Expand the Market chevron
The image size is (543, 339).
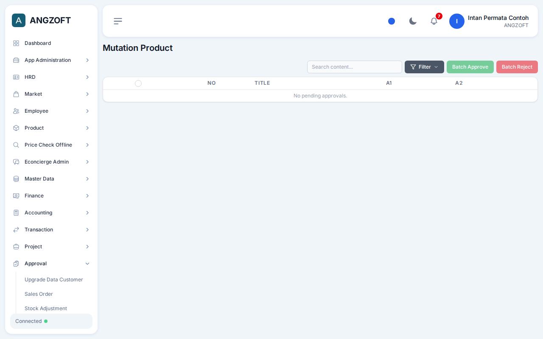tap(87, 94)
